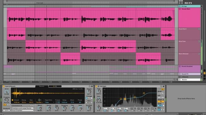Audition the Nice Flow take lane
206x115 pixels.
point(199,41)
